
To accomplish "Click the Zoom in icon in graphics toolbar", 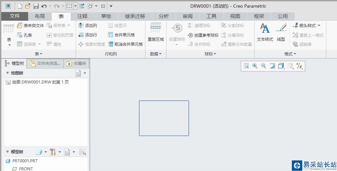I will pos(255,66).
